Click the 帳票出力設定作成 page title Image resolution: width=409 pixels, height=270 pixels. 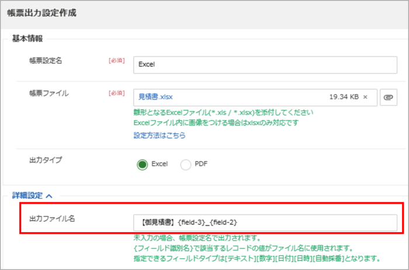pos(41,13)
